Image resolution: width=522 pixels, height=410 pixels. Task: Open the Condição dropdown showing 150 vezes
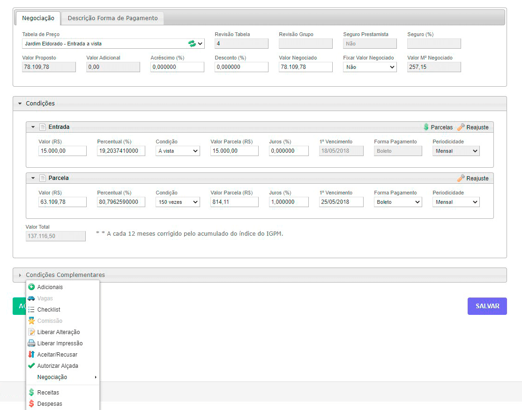[178, 202]
